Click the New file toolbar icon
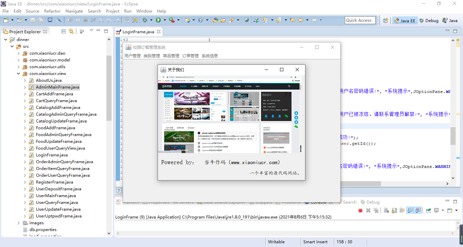The image size is (463, 247). [x=6, y=20]
